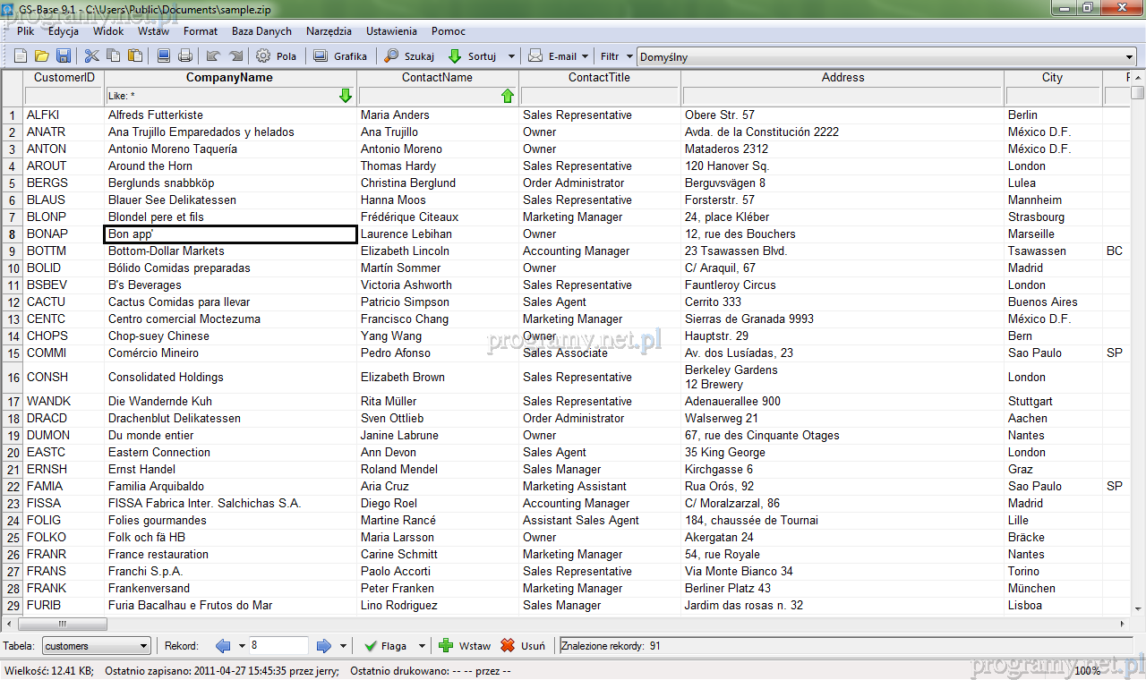1146x680 pixels.
Task: Go to the next record with the right arrow
Action: (x=324, y=646)
